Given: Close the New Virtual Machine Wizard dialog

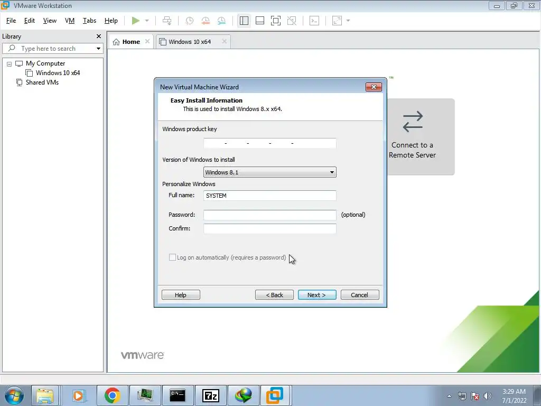Looking at the screenshot, I should (374, 87).
